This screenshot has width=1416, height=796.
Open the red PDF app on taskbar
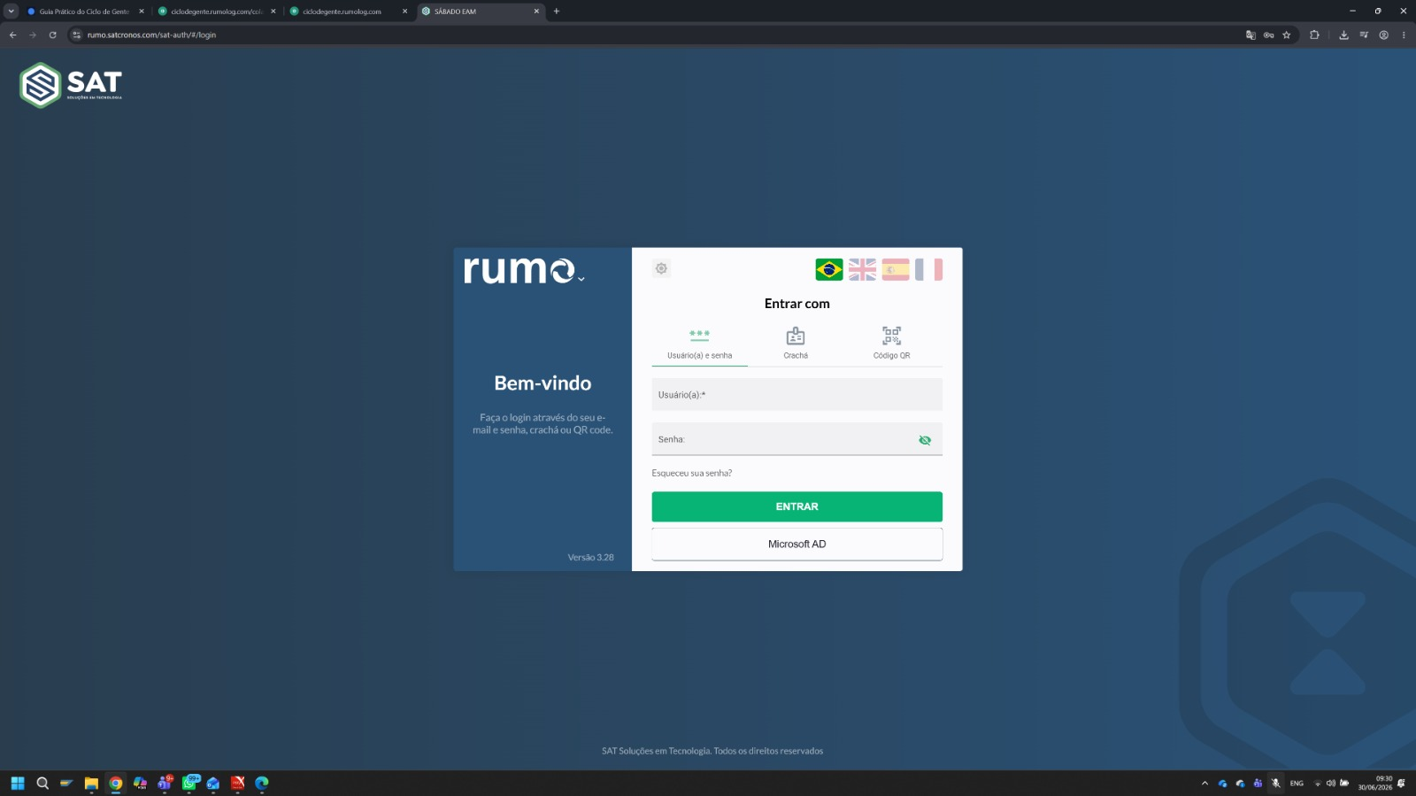point(238,783)
